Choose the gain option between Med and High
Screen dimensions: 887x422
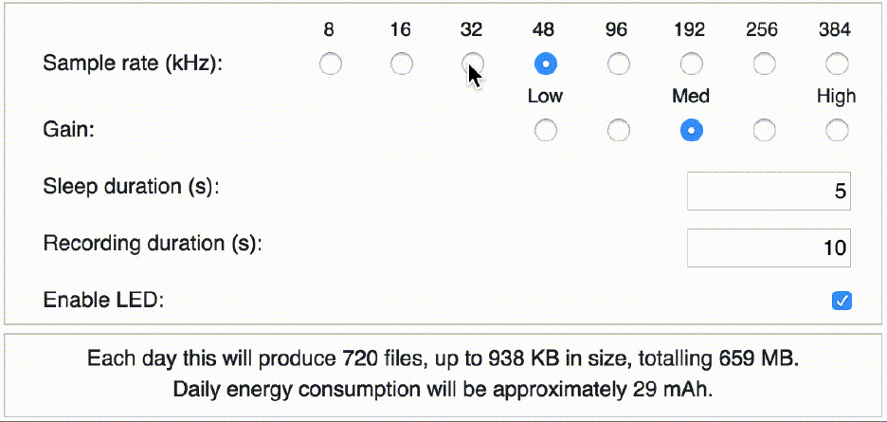(764, 130)
